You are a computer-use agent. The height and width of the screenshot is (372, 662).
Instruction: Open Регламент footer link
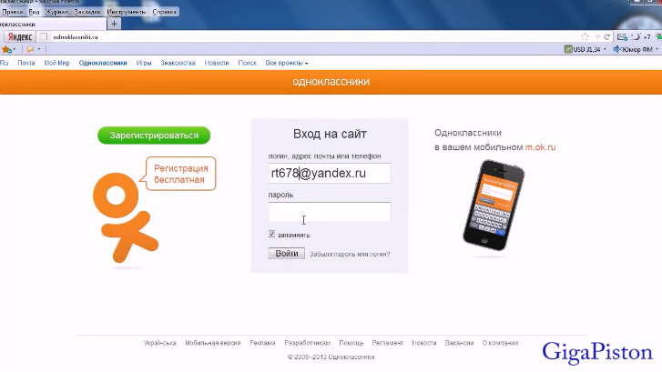click(388, 343)
